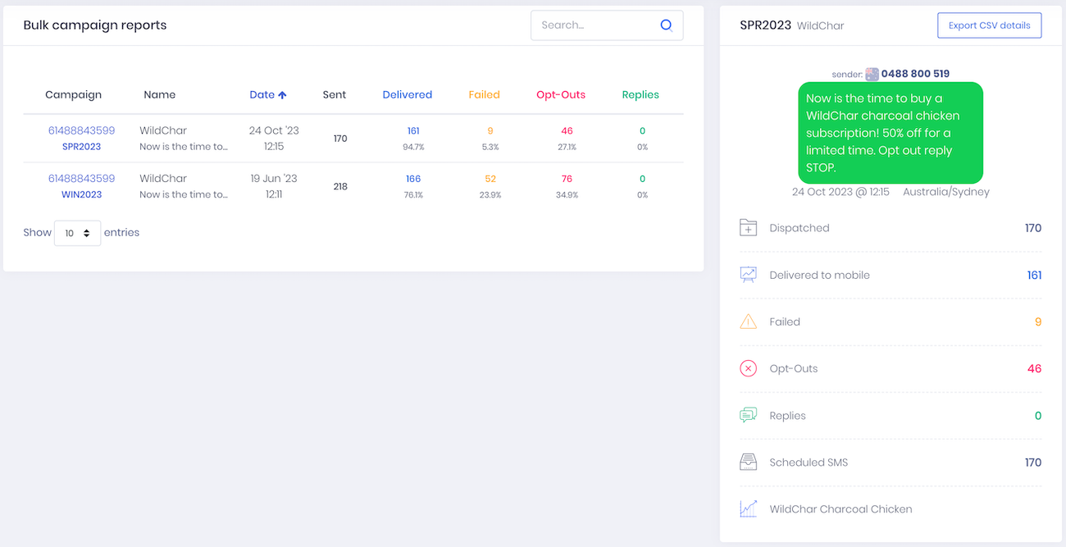
Task: Expand the Opt-Outs row details
Action: (x=888, y=368)
